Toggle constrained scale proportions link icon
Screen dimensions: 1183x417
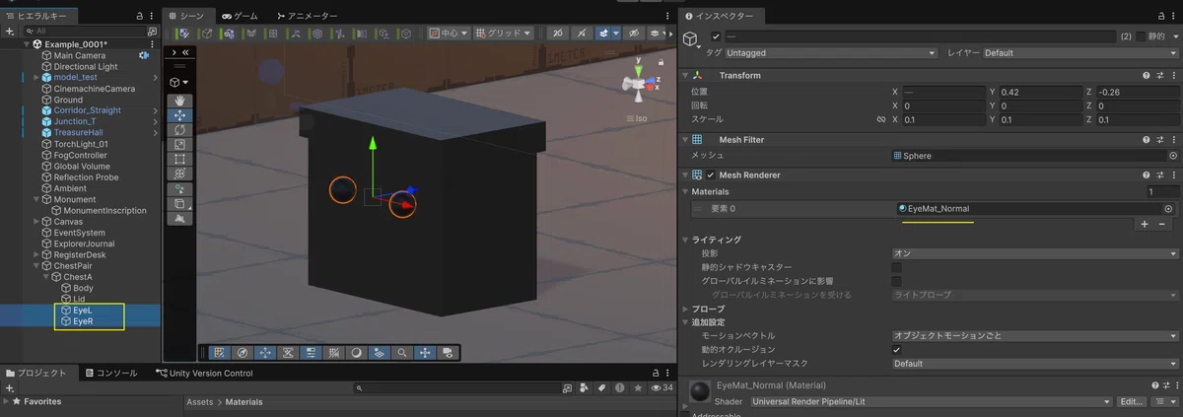[881, 119]
